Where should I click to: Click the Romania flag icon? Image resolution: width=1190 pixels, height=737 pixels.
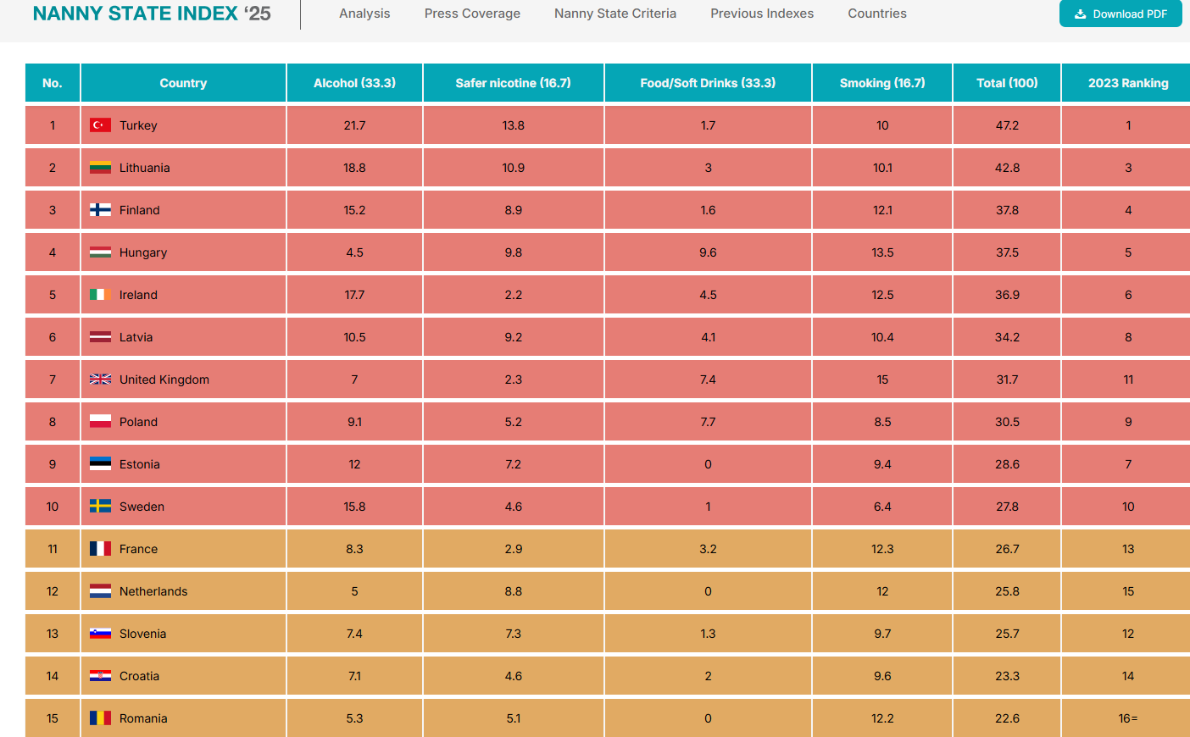pos(100,718)
